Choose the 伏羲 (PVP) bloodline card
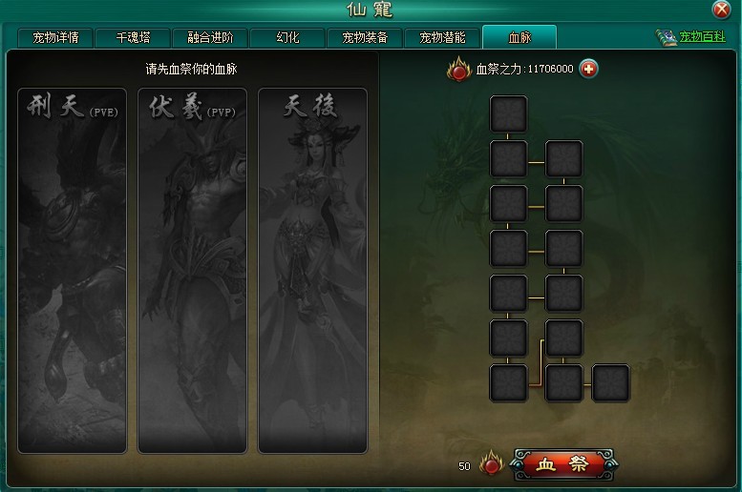 click(192, 271)
